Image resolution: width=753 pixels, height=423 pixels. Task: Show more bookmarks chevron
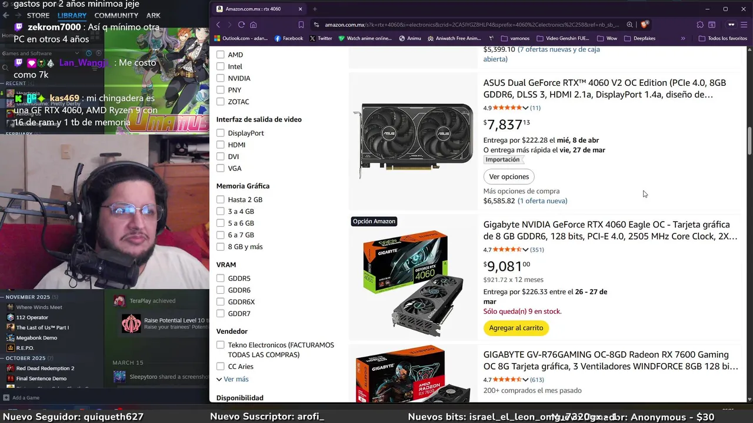click(683, 38)
